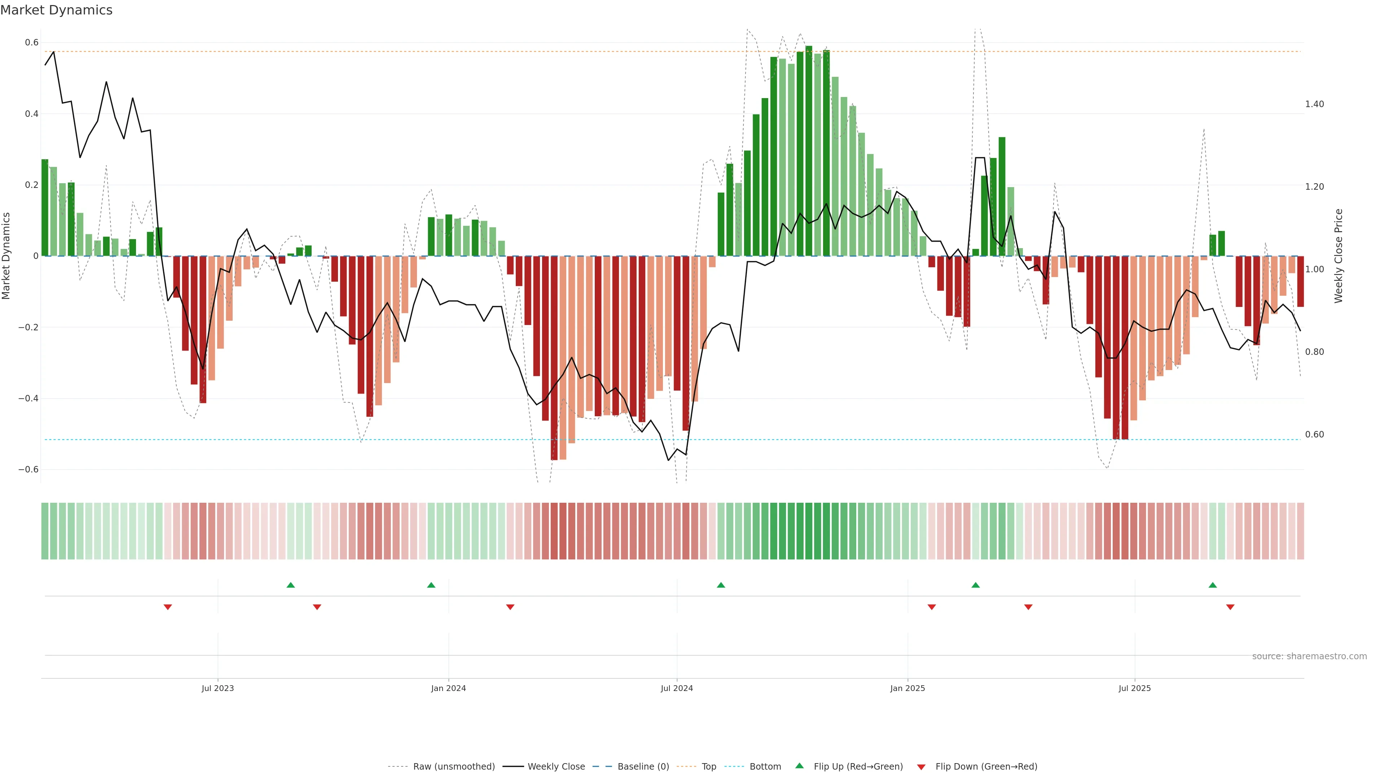
Task: Click the Top legend entry
Action: (x=709, y=767)
